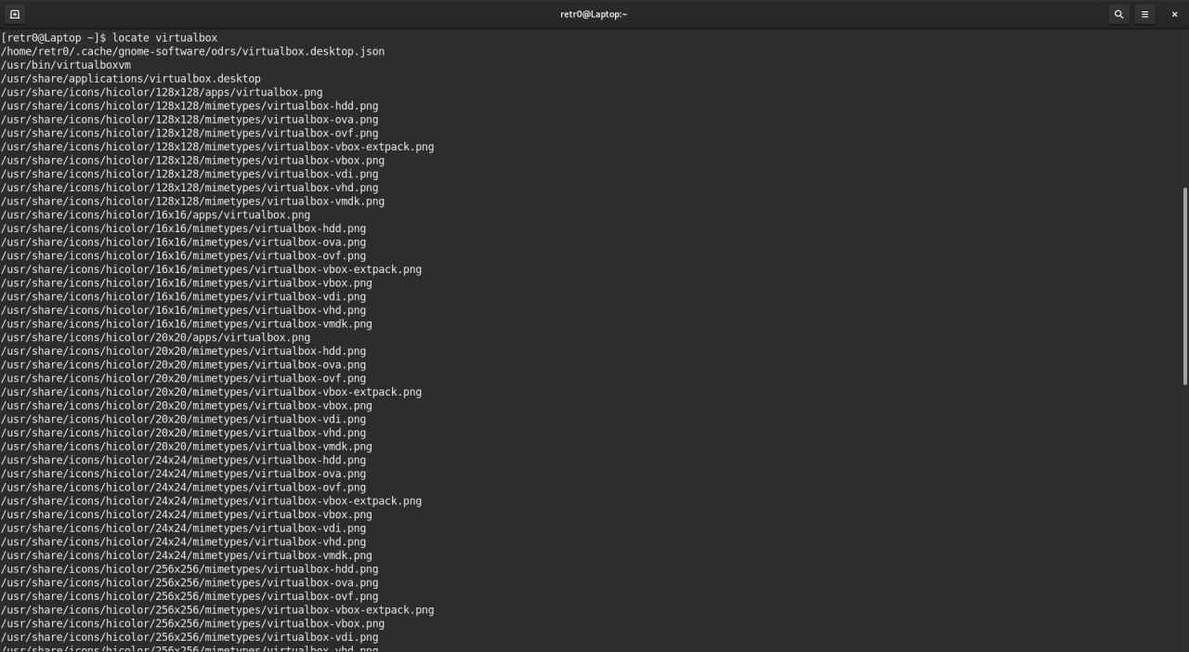Select 20x20 virtualbox-vbox.png line
The width and height of the screenshot is (1189, 652).
[x=187, y=406]
